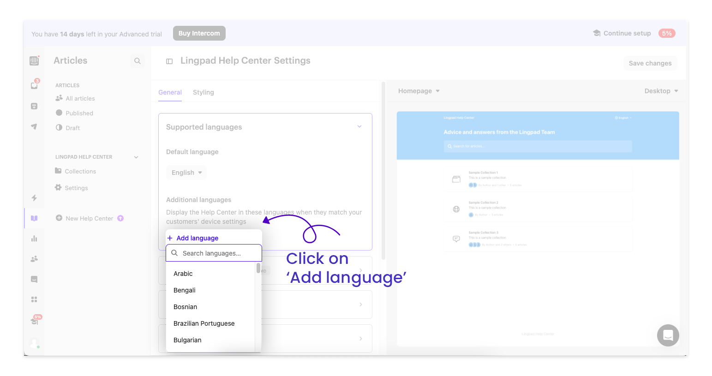Open the Homepage preview dropdown
The height and width of the screenshot is (376, 712).
point(419,91)
